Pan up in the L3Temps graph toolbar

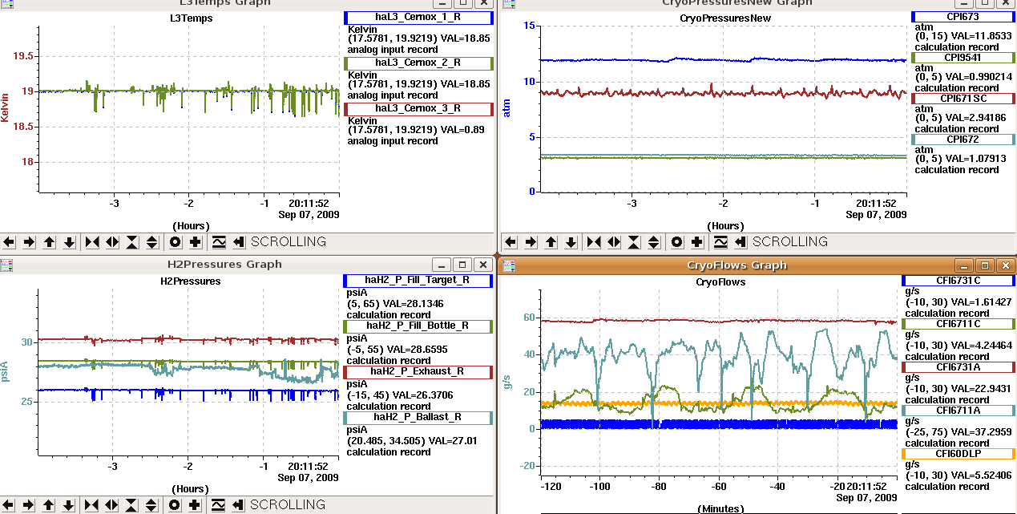click(x=49, y=241)
